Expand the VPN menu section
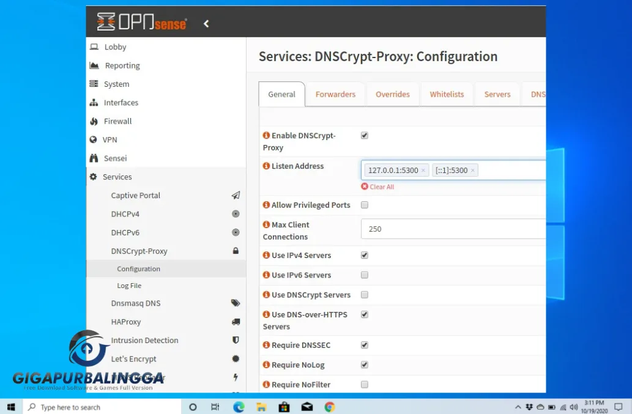This screenshot has height=414, width=632. [166, 139]
